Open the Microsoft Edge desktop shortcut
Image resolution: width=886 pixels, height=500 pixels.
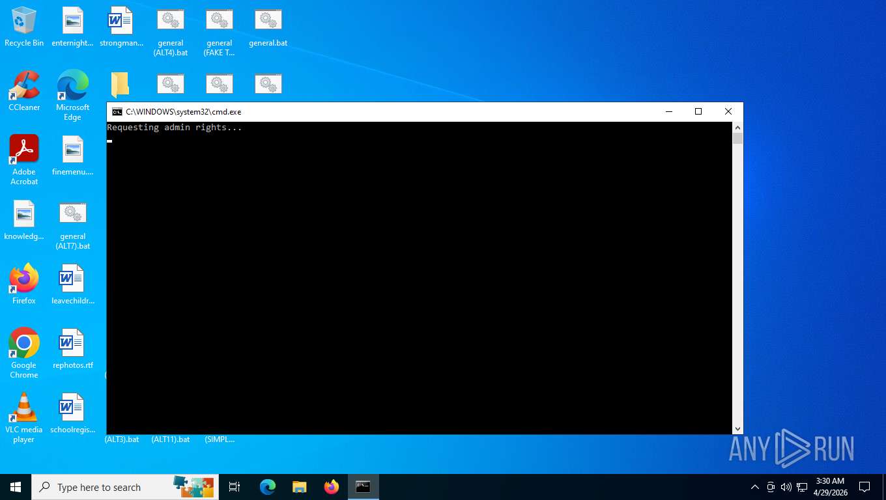click(72, 95)
